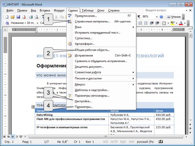Open the Styles and Formatting icon
This screenshot has height=146, width=195.
7,23
